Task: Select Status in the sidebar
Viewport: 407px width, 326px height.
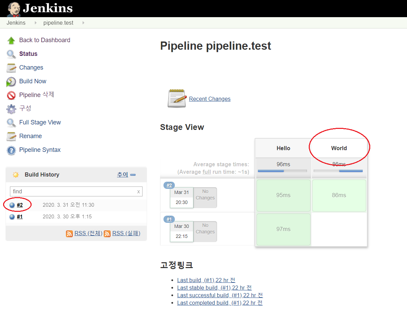Action: [x=28, y=54]
